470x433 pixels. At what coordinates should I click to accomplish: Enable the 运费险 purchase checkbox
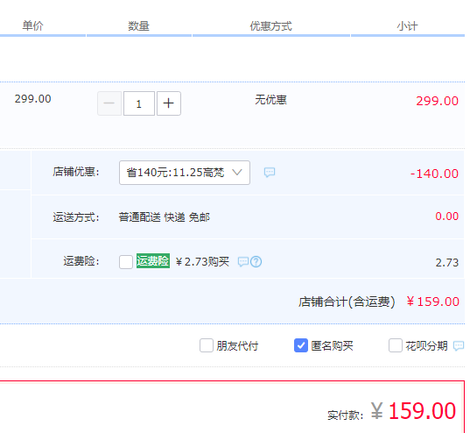[126, 262]
